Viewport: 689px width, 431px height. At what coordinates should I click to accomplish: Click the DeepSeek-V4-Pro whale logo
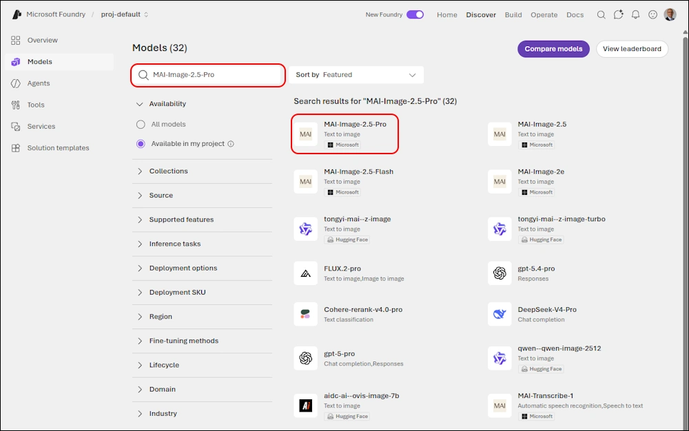point(500,314)
